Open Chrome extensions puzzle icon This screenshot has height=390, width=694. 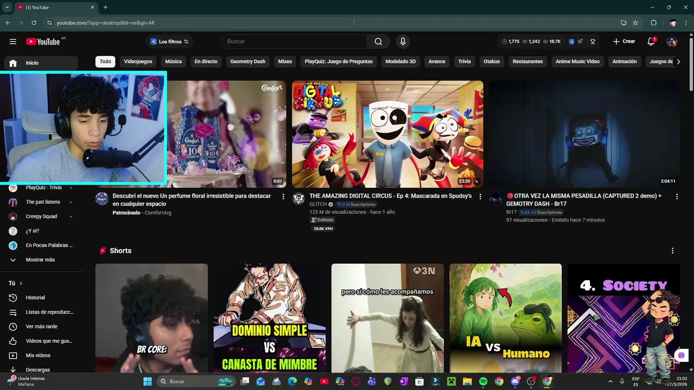click(x=653, y=23)
